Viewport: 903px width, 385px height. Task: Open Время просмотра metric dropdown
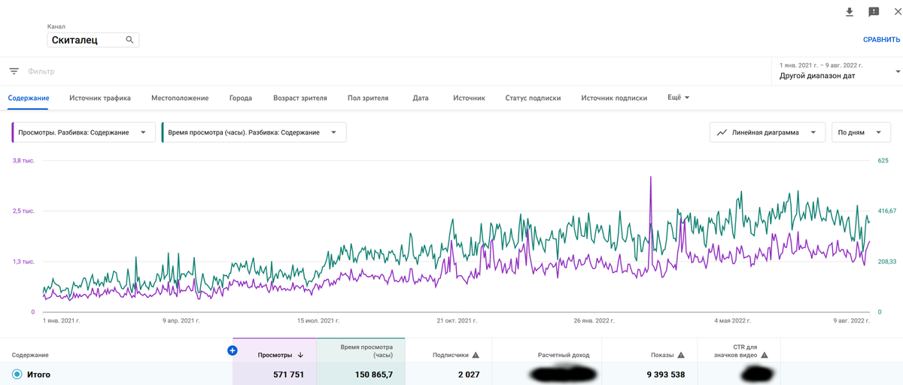click(254, 132)
